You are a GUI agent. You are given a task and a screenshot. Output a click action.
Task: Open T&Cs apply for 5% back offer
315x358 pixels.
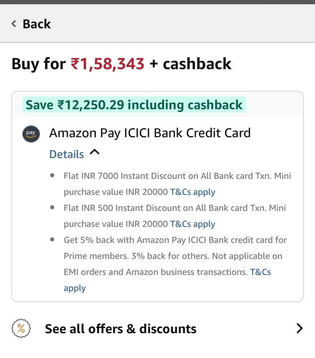coord(260,272)
